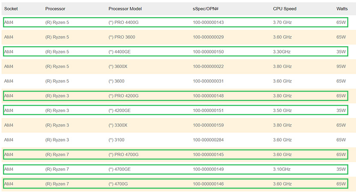Click 3.80 GHz in the 3300X row

282,125
